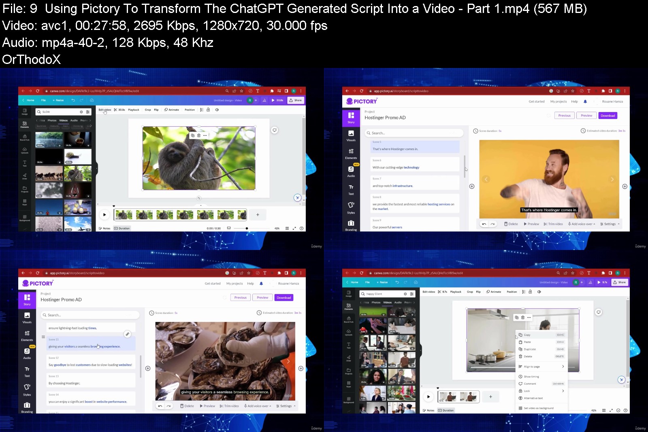Click notification bell in top-right Pictory frame
The height and width of the screenshot is (432, 648).
click(585, 102)
